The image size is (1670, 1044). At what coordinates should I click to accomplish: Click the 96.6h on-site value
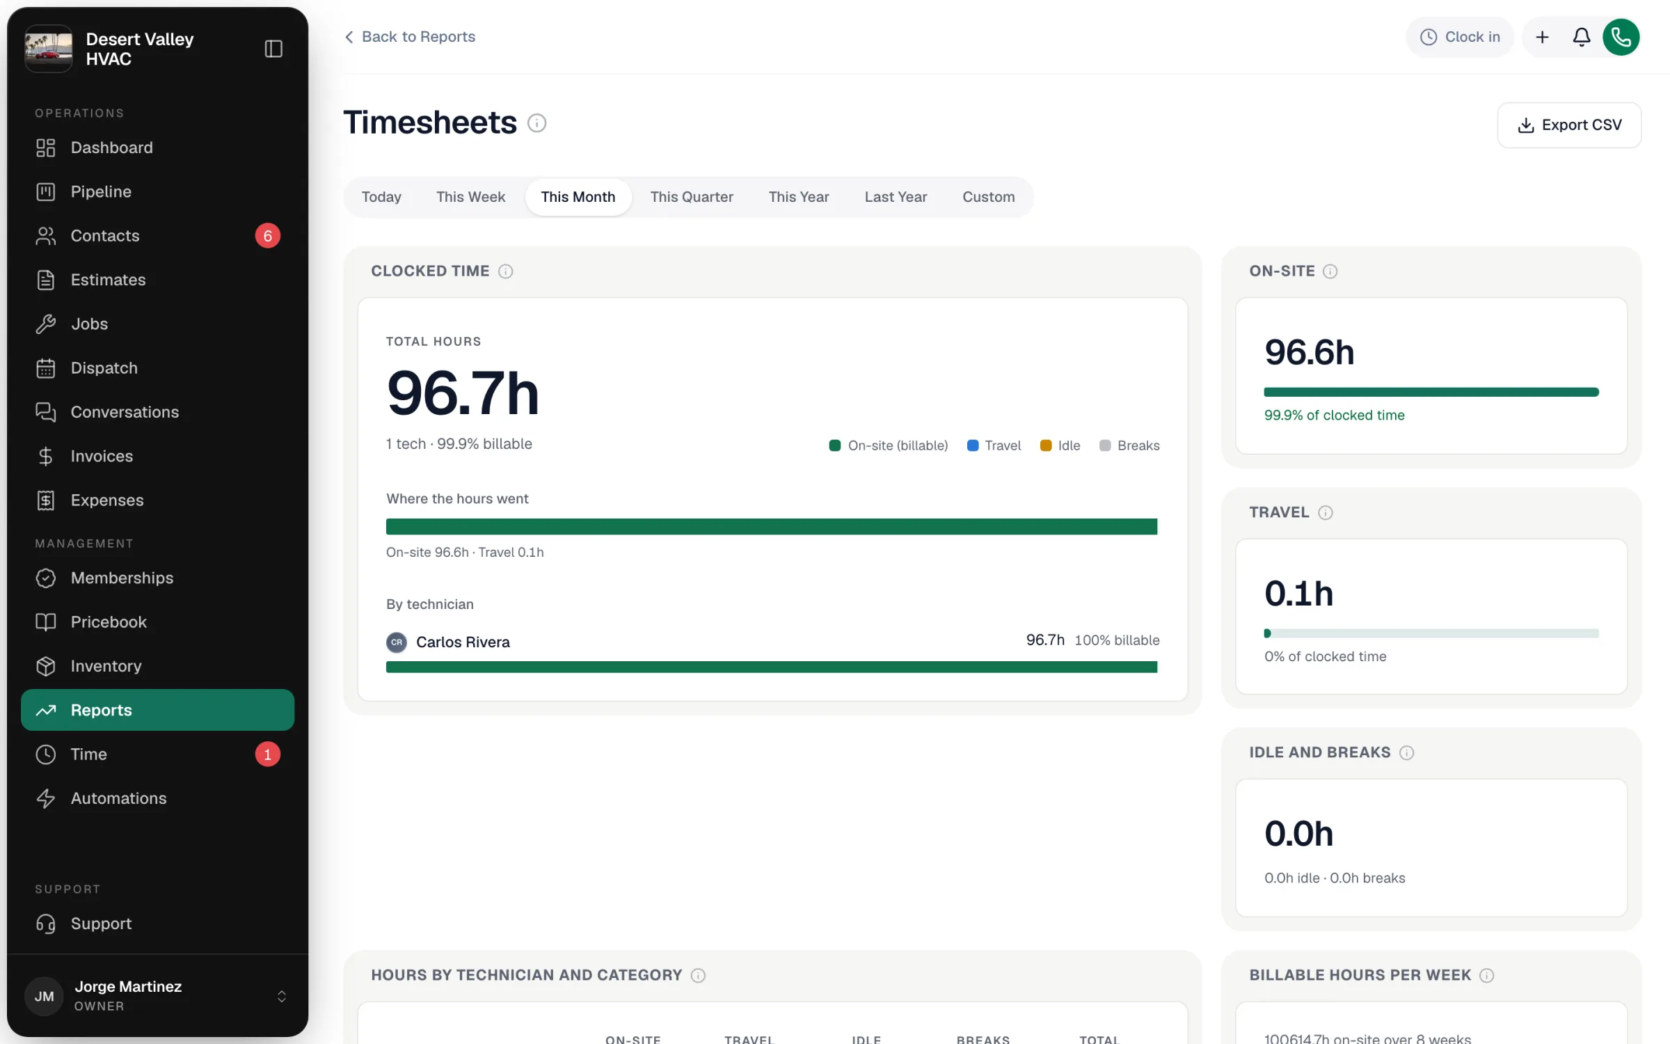point(1310,352)
